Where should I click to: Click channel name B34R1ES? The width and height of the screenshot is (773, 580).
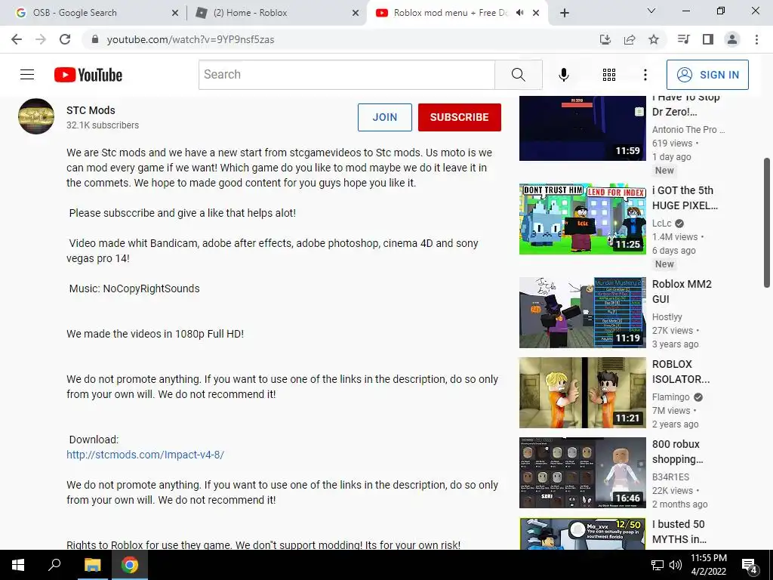670,477
